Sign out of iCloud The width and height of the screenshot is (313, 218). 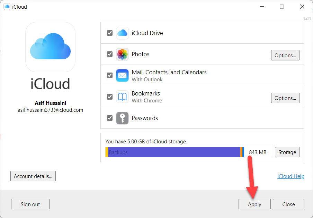[30, 204]
